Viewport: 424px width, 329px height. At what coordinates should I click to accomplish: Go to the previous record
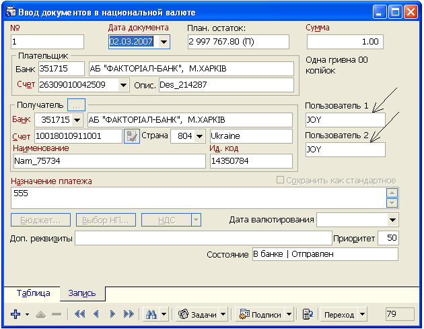(x=96, y=314)
